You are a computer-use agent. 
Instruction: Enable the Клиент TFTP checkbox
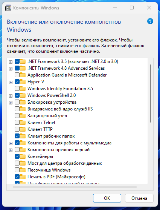coord(17,129)
